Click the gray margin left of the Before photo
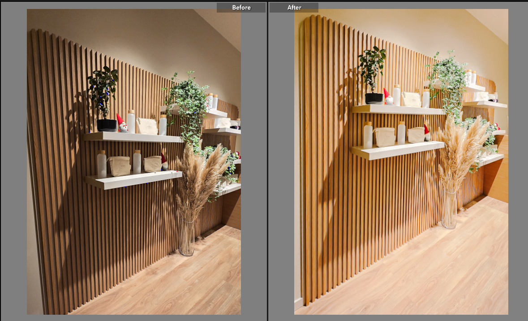The height and width of the screenshot is (321, 528). pos(13,161)
